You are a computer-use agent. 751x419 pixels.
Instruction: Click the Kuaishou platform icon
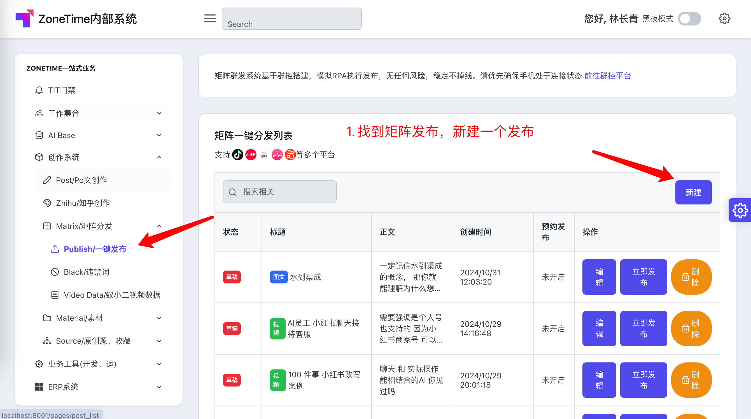[x=290, y=155]
